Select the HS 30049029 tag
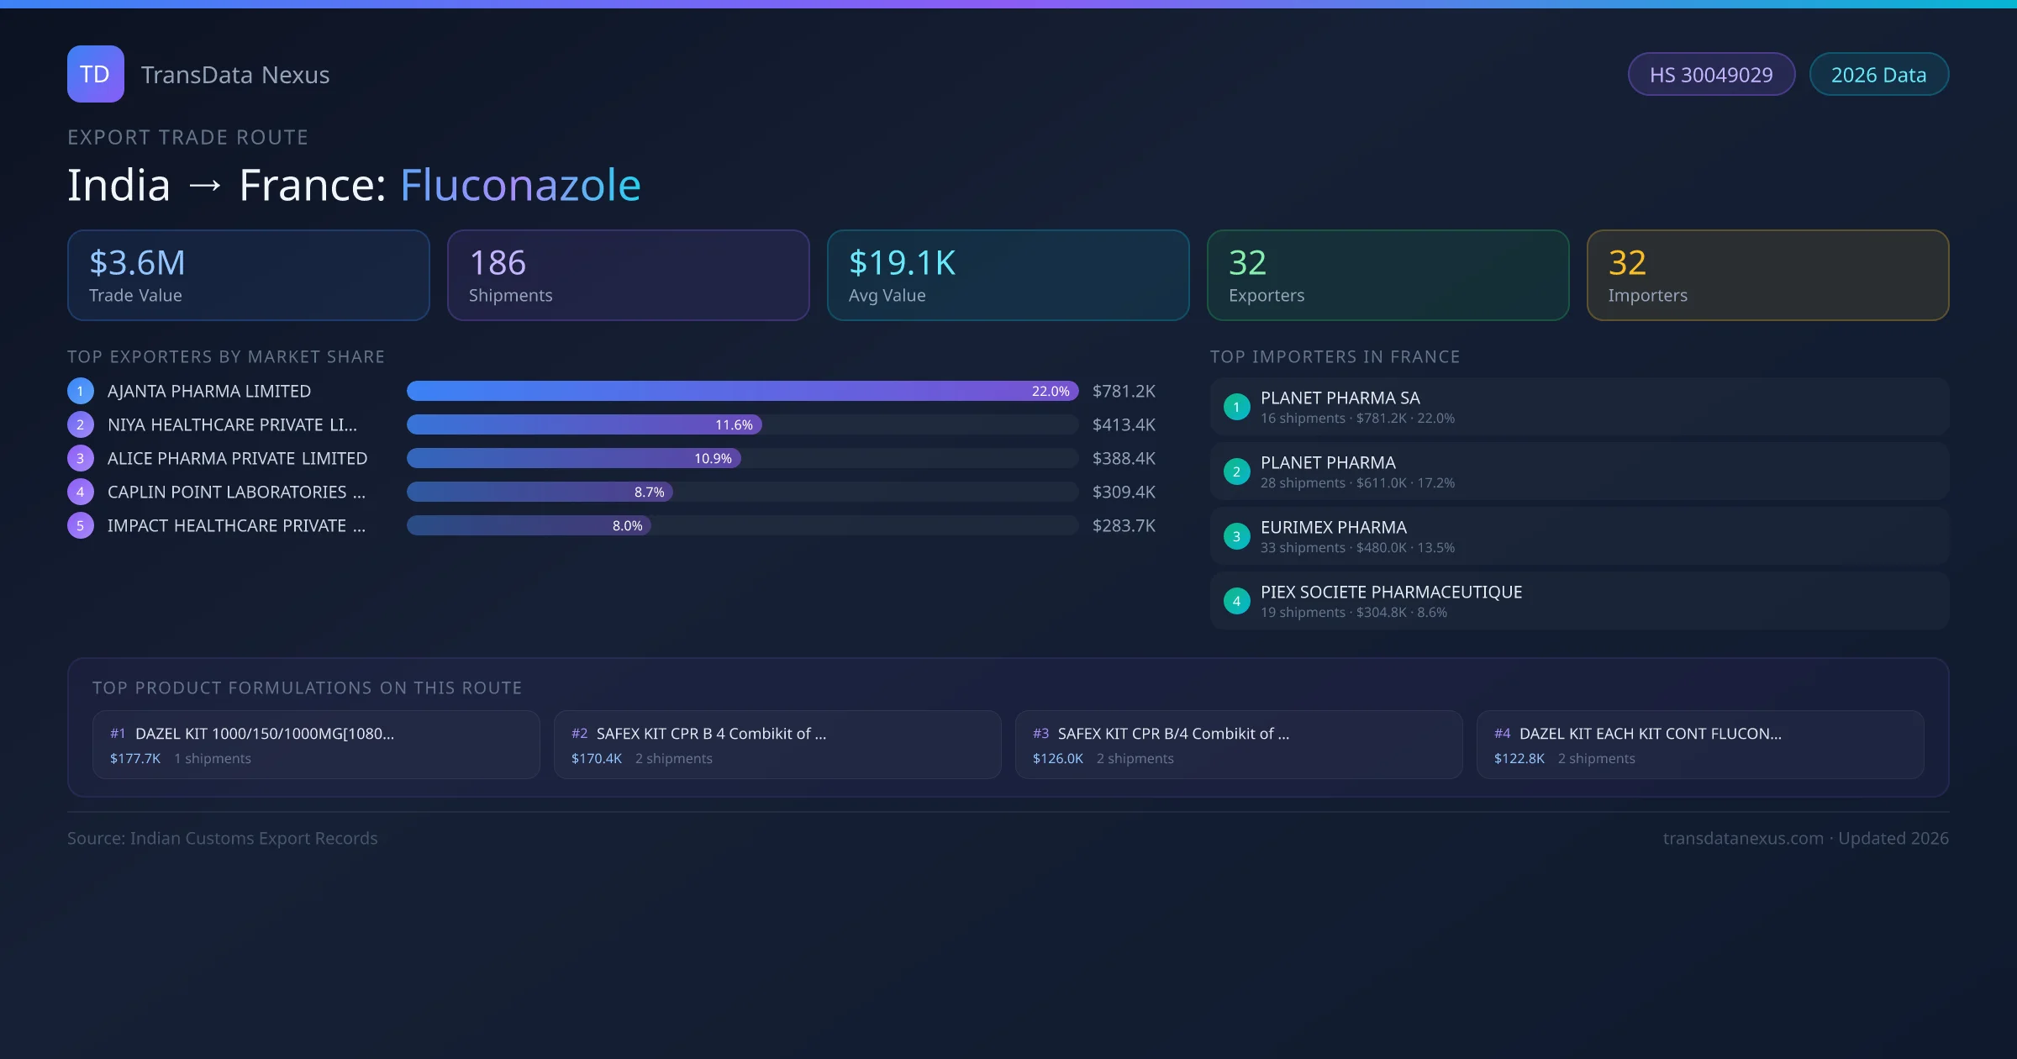 1710,75
